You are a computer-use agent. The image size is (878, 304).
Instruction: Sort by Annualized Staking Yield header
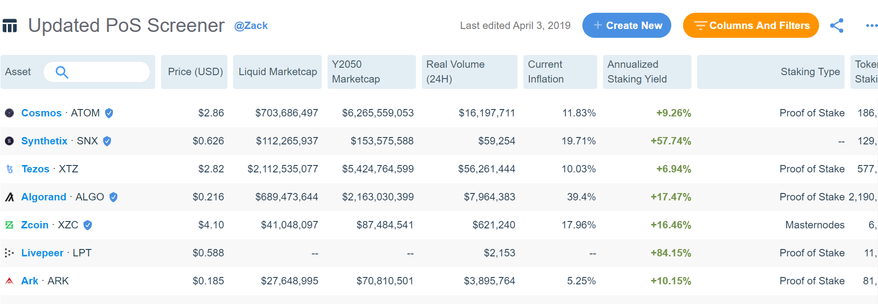(647, 72)
